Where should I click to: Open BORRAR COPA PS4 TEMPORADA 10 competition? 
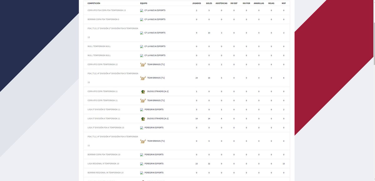[104, 154]
